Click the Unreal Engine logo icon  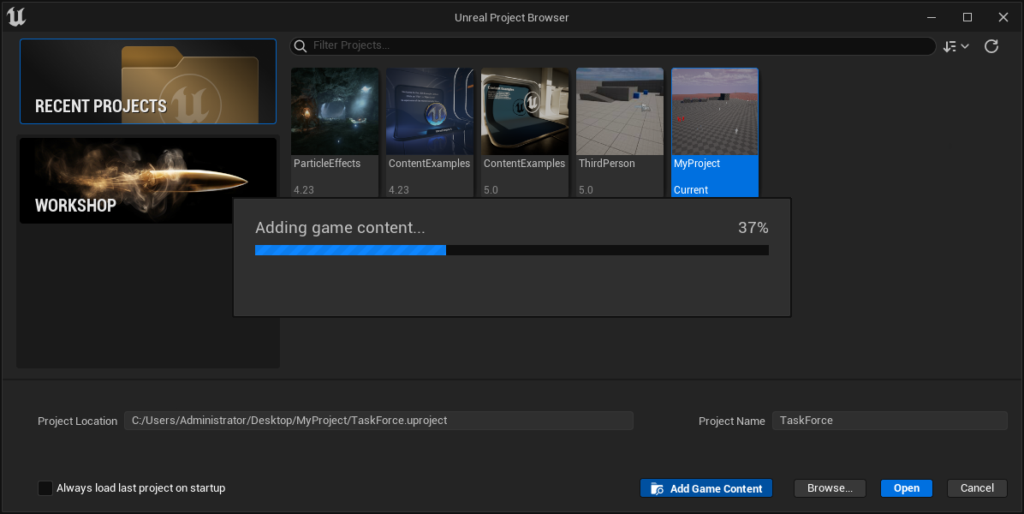[x=16, y=16]
